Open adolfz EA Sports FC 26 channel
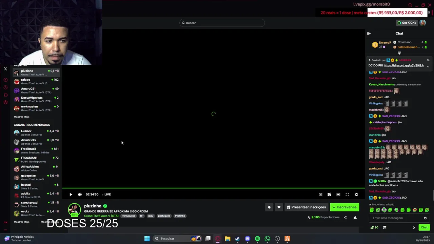Image resolution: width=434 pixels, height=244 pixels. pos(36,195)
